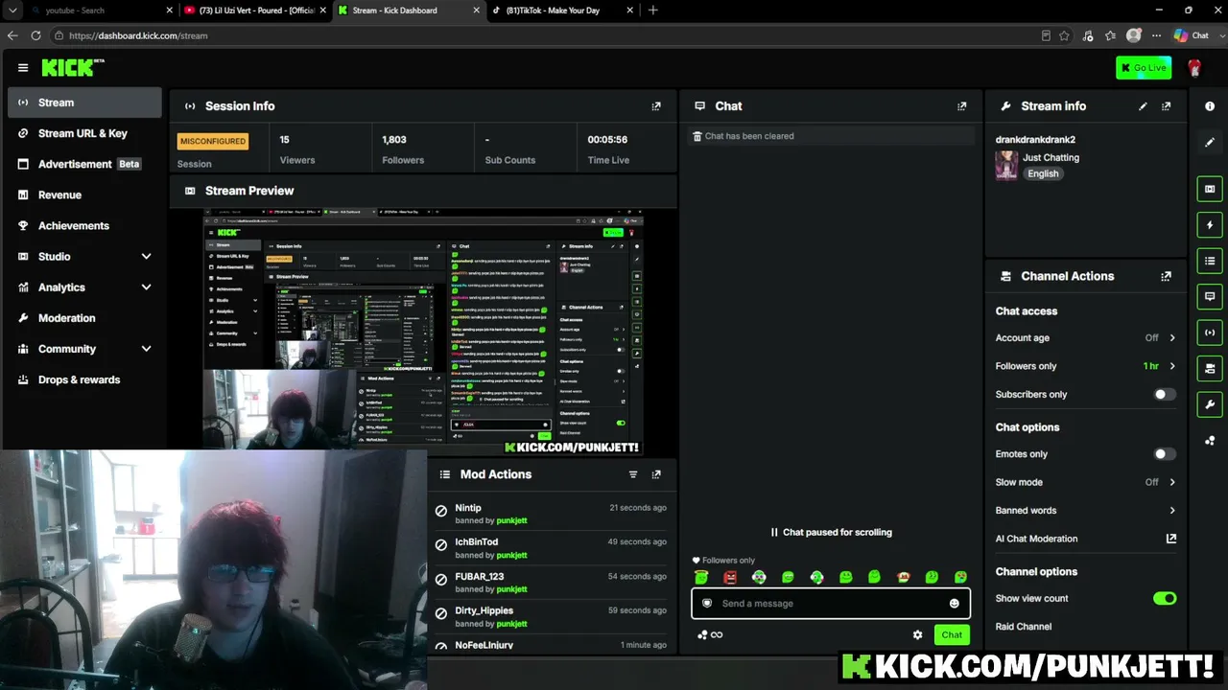The width and height of the screenshot is (1228, 690).
Task: Click Raid Channel option
Action: tap(1024, 627)
